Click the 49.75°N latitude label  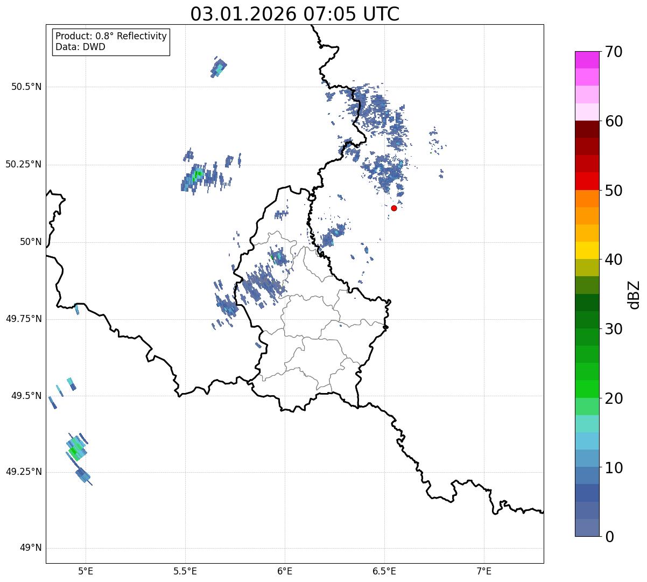pyautogui.click(x=24, y=319)
